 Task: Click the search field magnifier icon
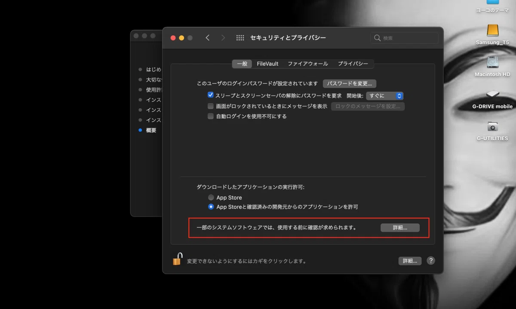[x=377, y=38]
